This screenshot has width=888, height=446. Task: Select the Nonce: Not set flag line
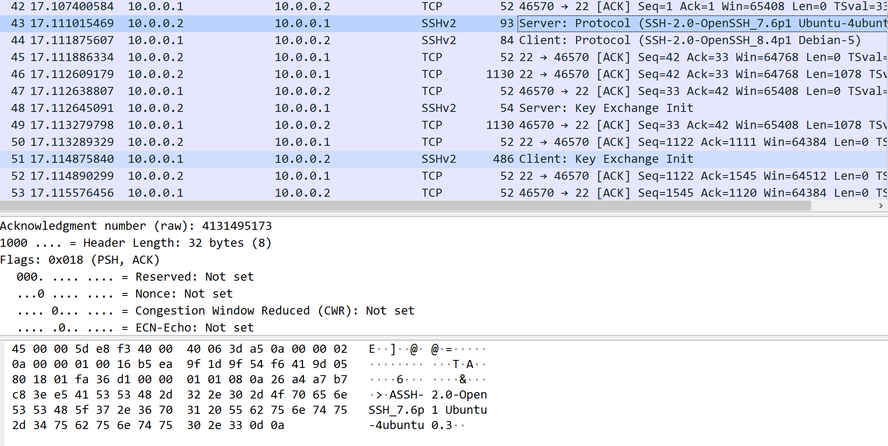click(125, 294)
